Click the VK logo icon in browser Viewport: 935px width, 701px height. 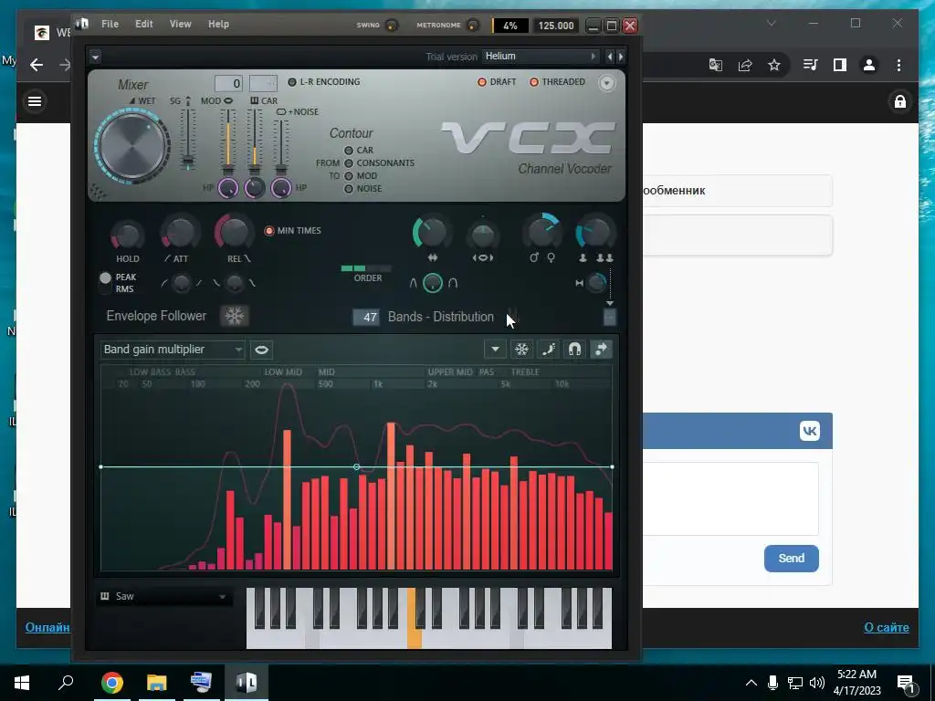click(x=809, y=431)
